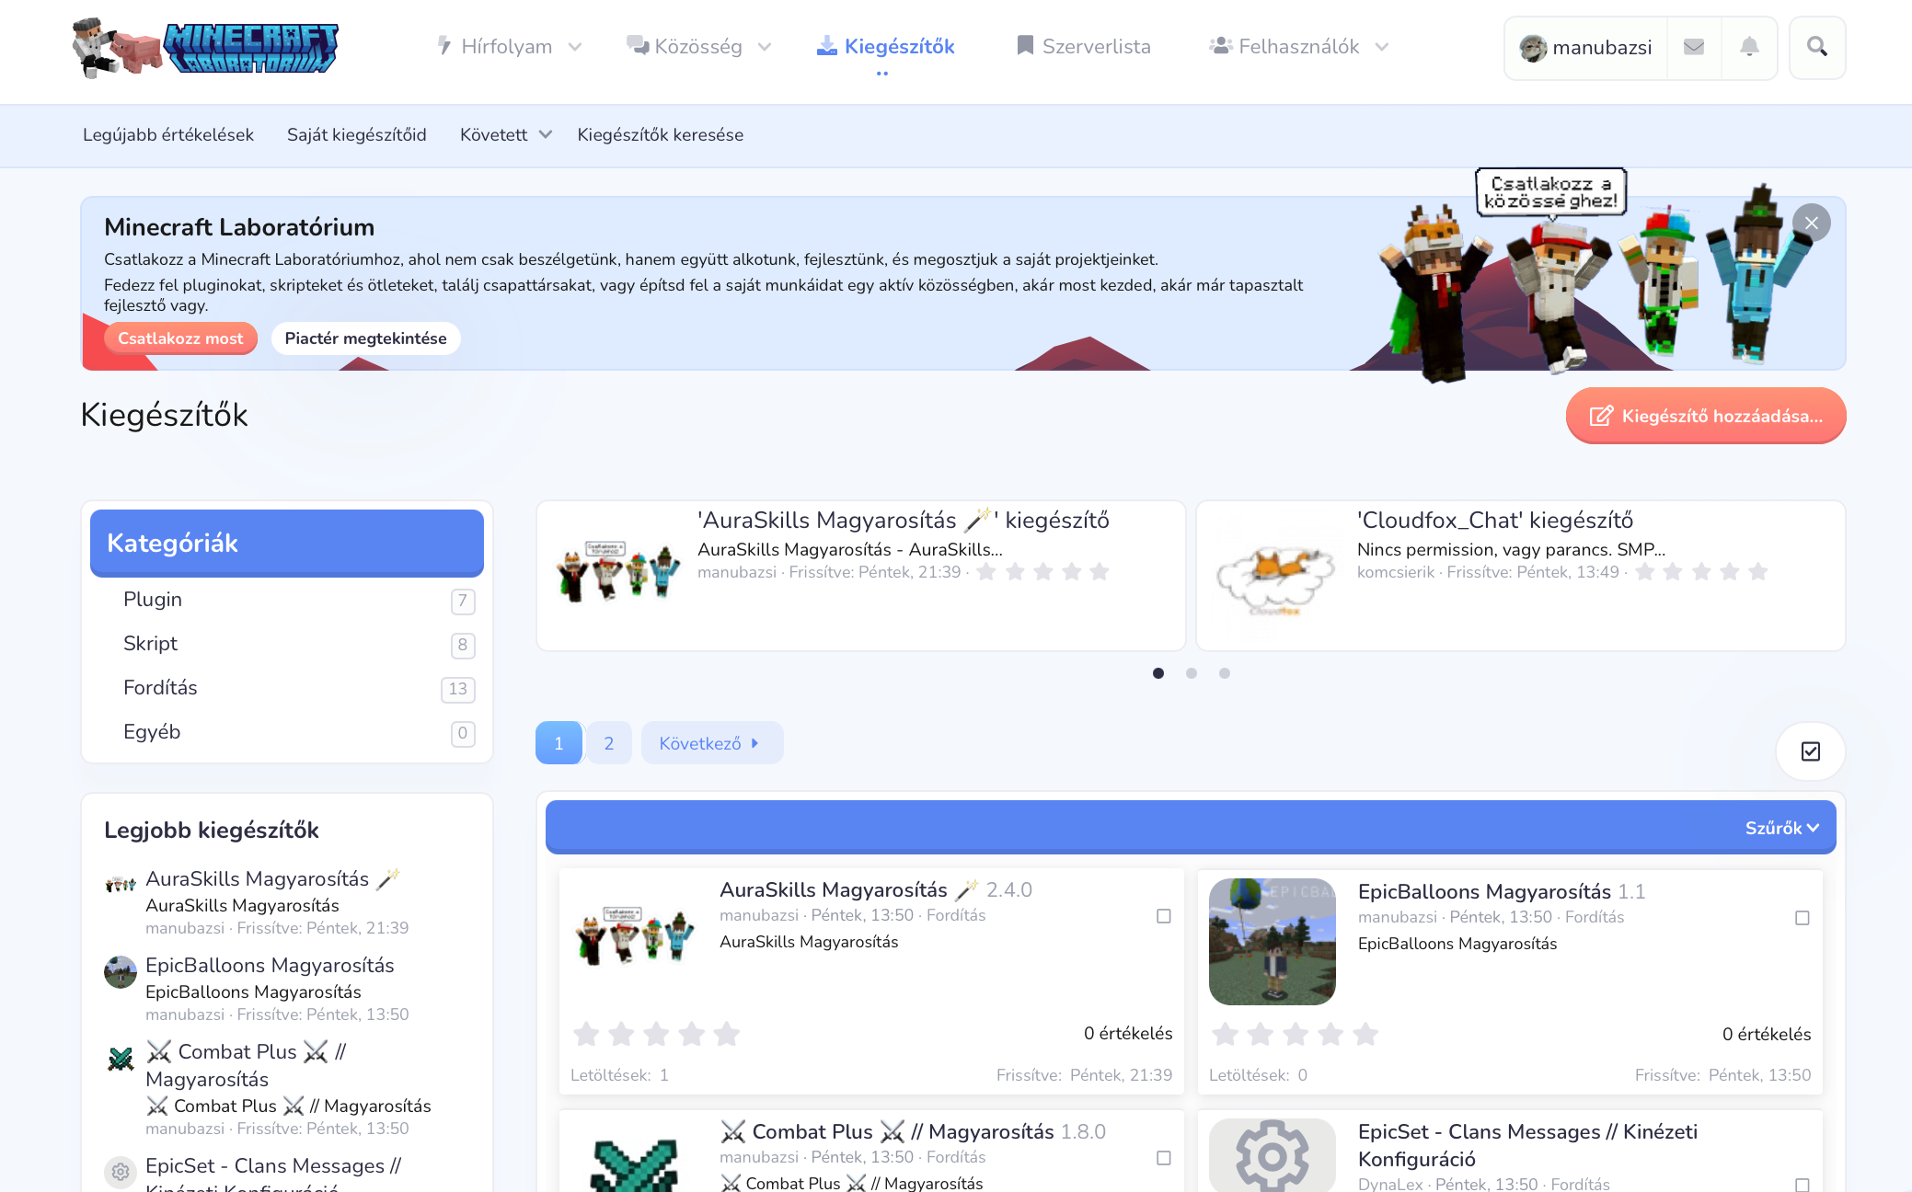Open the 'Cloudfox_Chat' kiegészítő featured title

coord(1495,521)
